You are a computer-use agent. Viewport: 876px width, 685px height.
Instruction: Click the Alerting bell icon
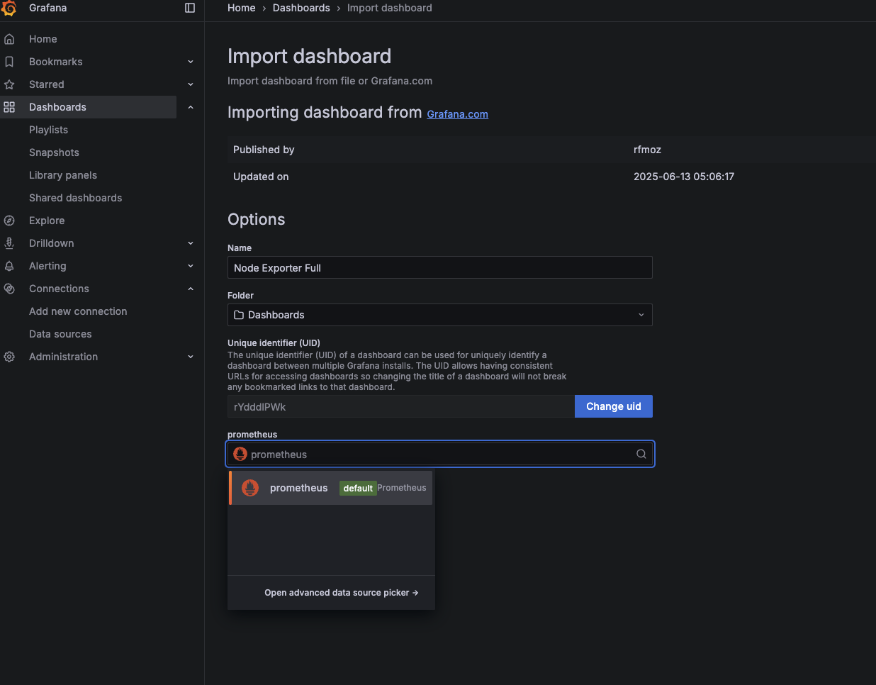pos(9,266)
